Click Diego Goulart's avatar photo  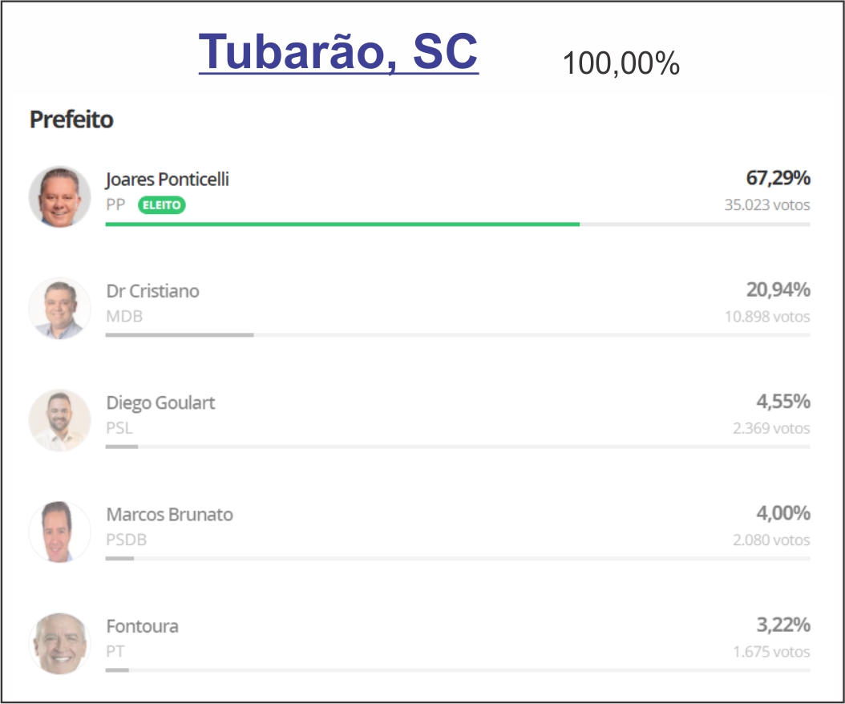[60, 420]
